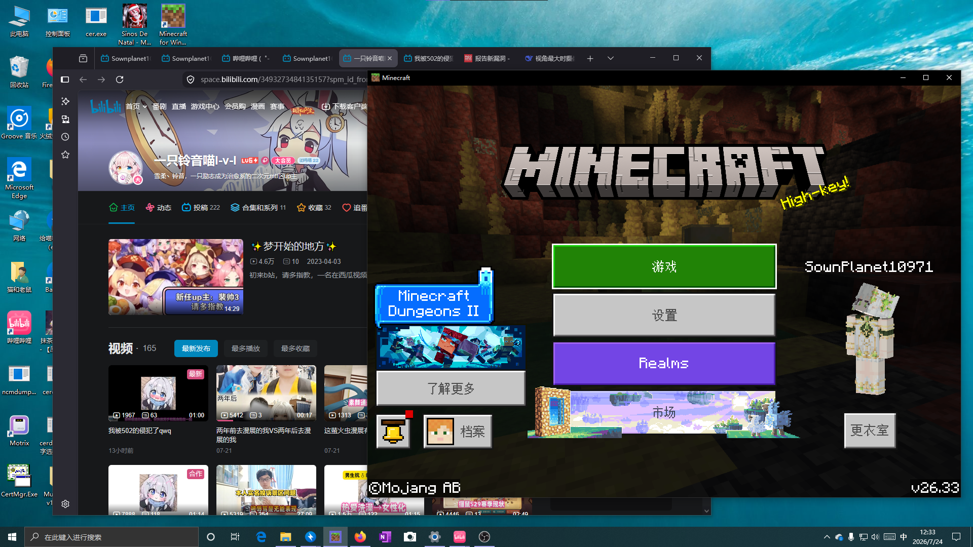Select the 最多播放 sort option

(x=246, y=348)
